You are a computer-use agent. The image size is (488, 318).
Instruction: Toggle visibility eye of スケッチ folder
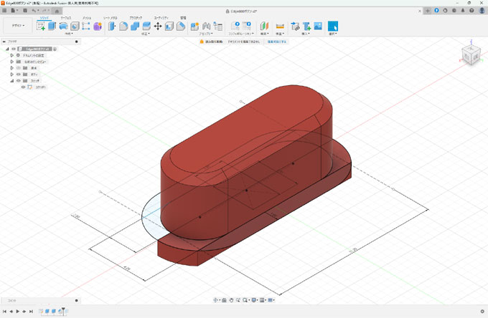(19, 81)
